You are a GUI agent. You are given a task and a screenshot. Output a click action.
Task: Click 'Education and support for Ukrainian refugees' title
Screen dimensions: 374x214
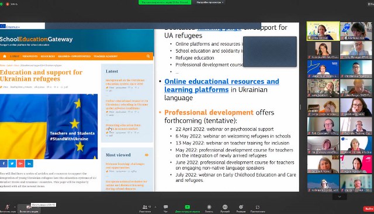(41, 75)
